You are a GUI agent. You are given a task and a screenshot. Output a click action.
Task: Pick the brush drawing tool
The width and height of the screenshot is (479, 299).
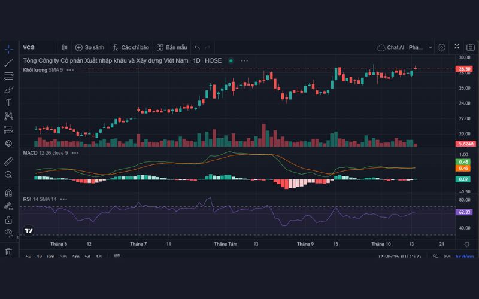pyautogui.click(x=8, y=90)
